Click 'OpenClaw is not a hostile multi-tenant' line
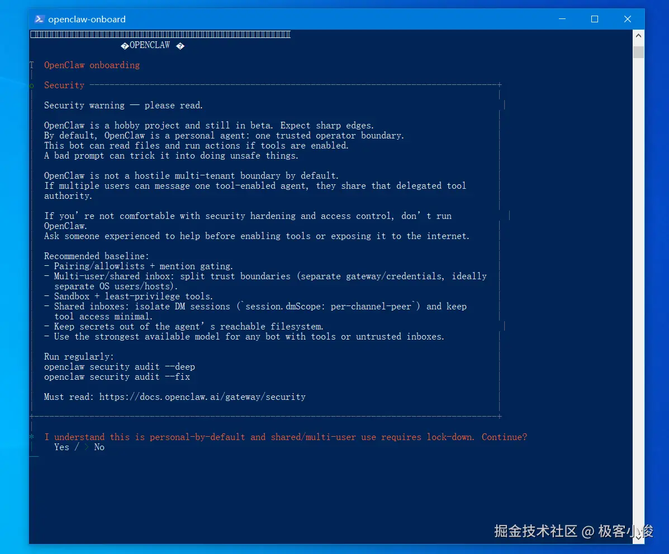 (x=191, y=176)
